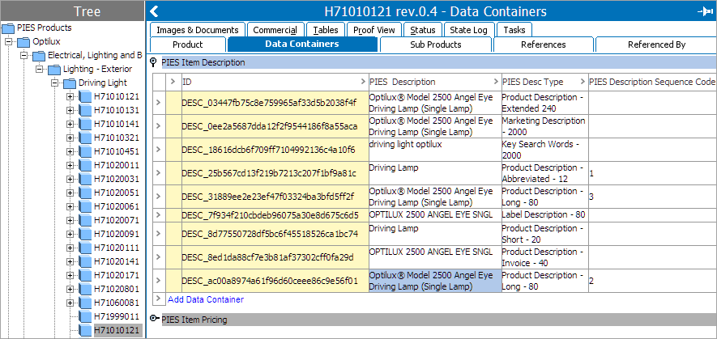
Task: Click the back arrow in the header
Action: (x=155, y=11)
